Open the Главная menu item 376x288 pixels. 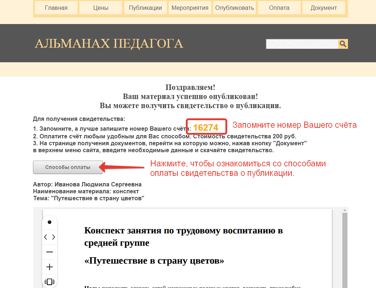point(56,8)
